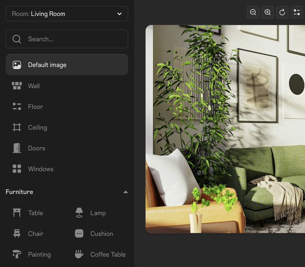Image resolution: width=305 pixels, height=267 pixels.
Task: Click the Doors door icon
Action: click(17, 148)
